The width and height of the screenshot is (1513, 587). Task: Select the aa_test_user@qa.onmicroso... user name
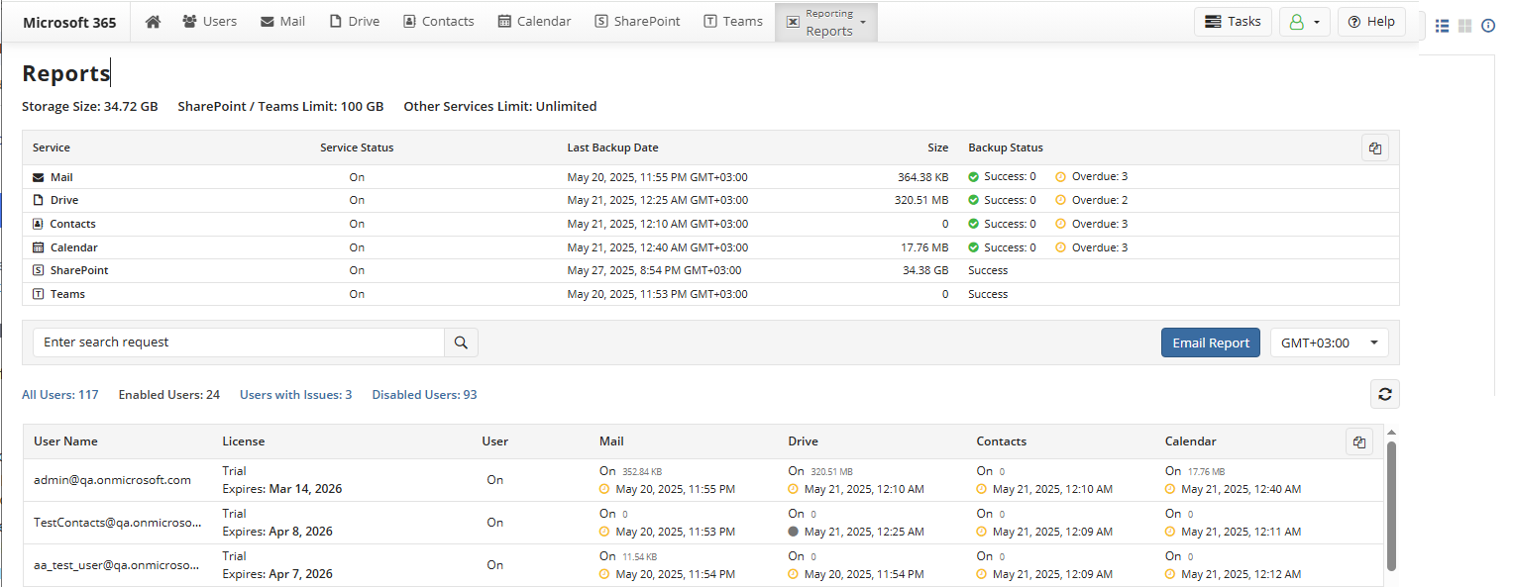[117, 565]
